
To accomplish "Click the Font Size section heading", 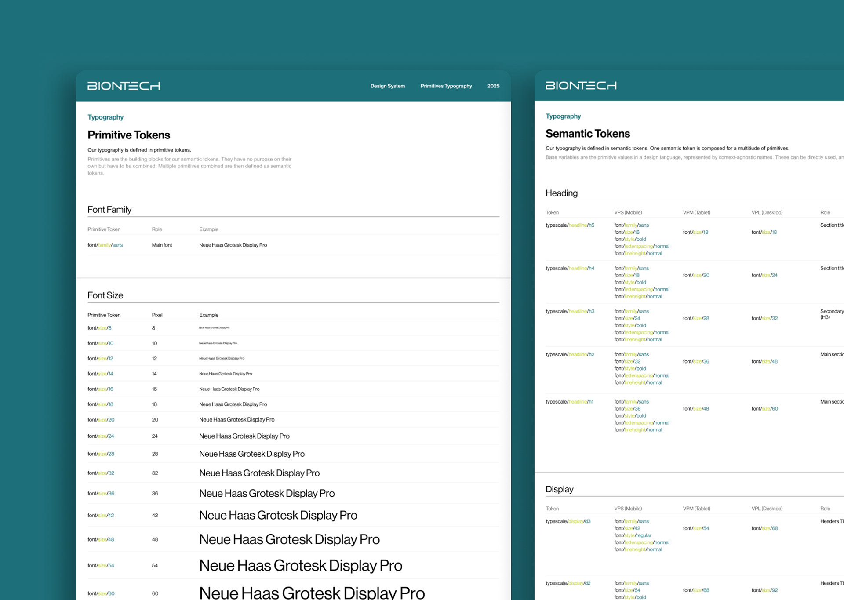I will 105,295.
